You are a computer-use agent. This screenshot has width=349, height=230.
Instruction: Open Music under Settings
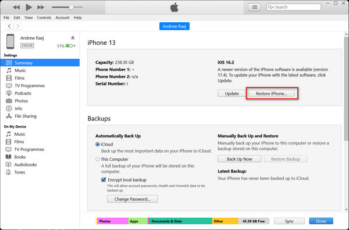(40, 70)
